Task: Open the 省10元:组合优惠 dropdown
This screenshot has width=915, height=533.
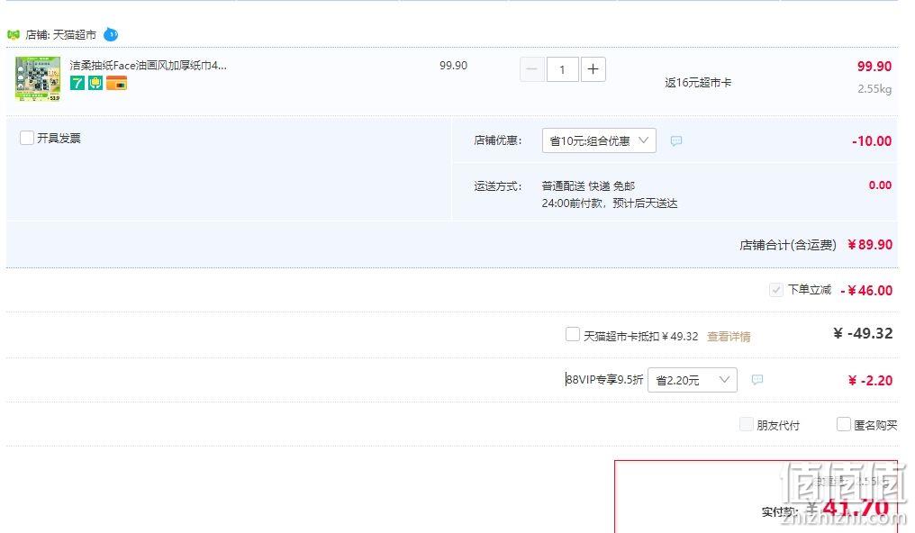Action: coord(599,140)
